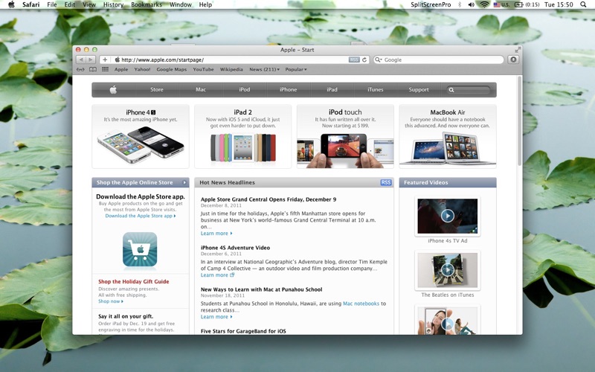Open the Apple menu in the macOS menu bar
The height and width of the screenshot is (372, 595).
pos(11,4)
